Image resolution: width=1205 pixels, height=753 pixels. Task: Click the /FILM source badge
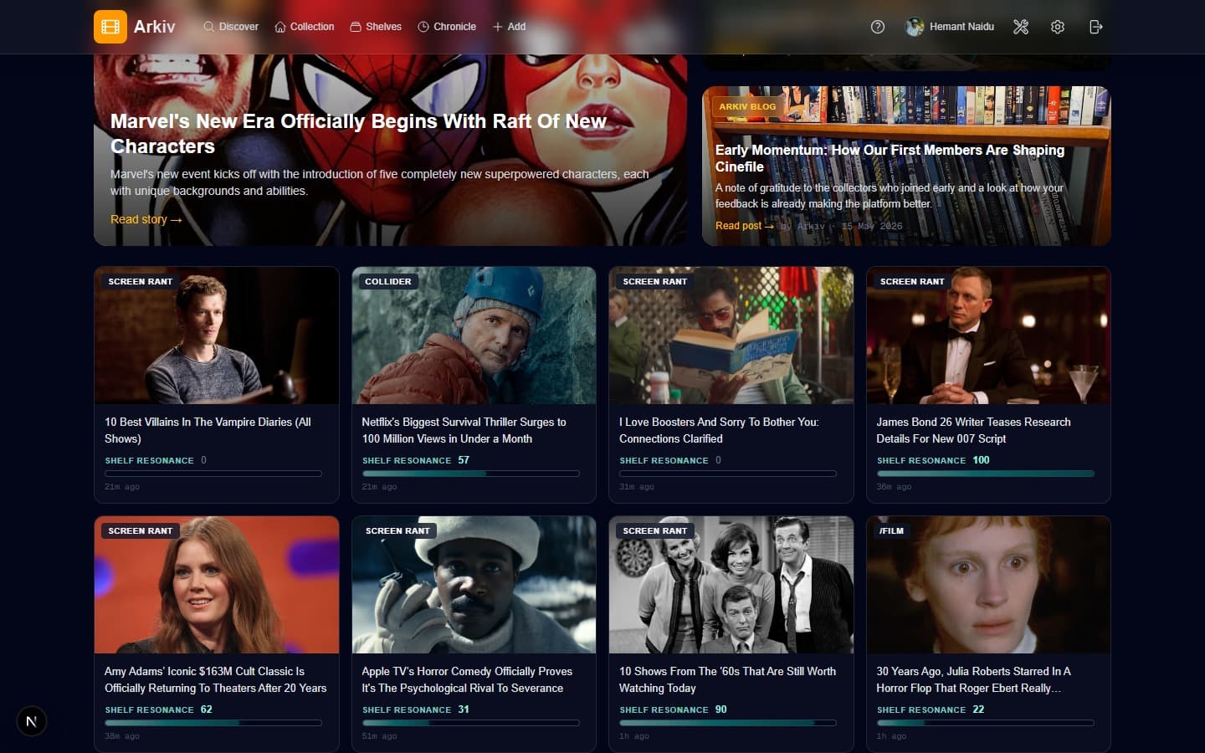[x=891, y=531]
